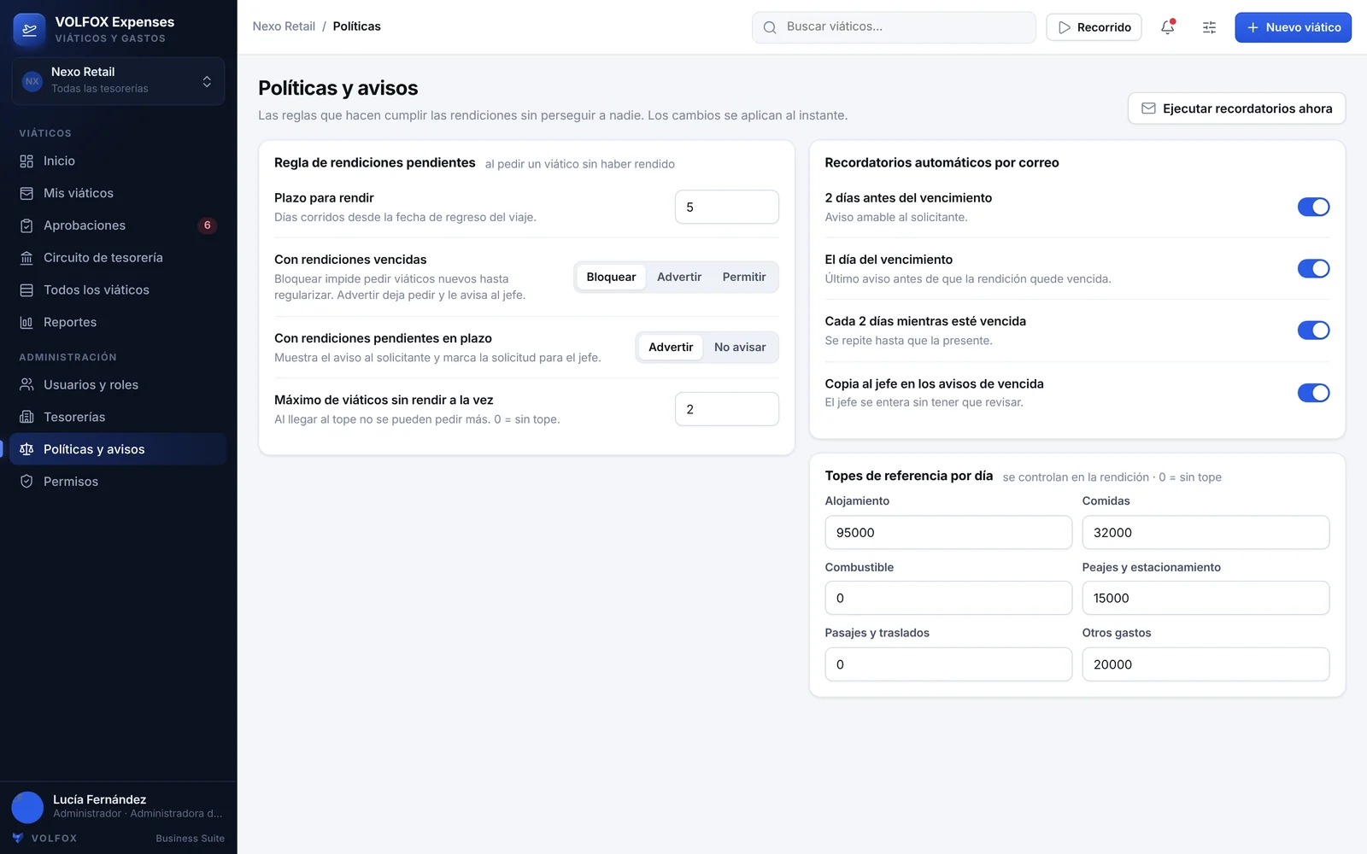Toggle El día del vencimiento reminder

(x=1313, y=268)
